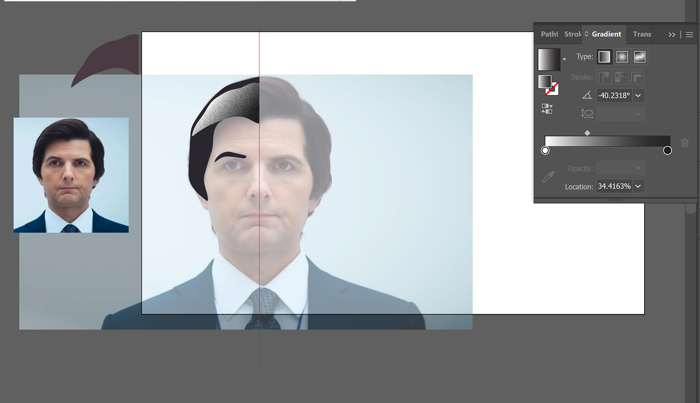The image size is (700, 403).
Task: Select the Radial Gradient type
Action: coord(622,57)
